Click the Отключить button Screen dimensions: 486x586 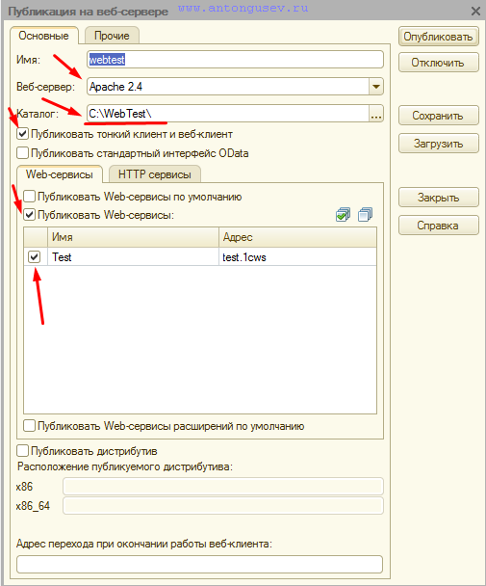tap(438, 63)
